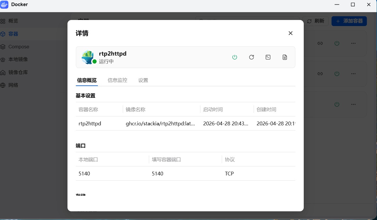Image resolution: width=377 pixels, height=220 pixels.
Task: Click the 端口 section heading
Action: pos(81,146)
